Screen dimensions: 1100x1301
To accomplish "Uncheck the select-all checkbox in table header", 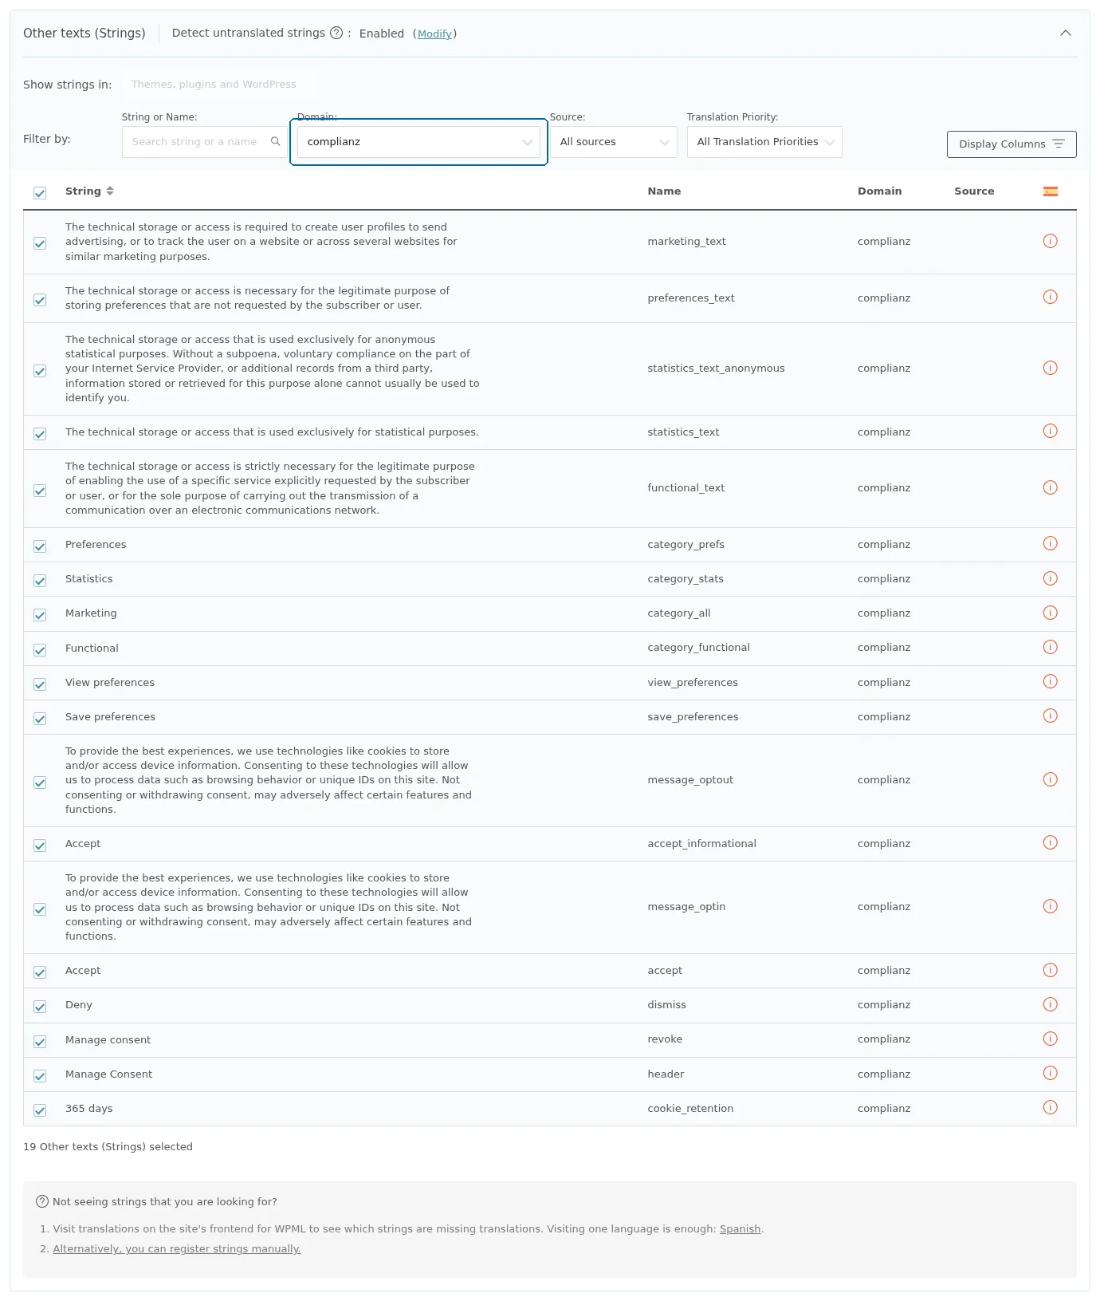I will click(40, 193).
